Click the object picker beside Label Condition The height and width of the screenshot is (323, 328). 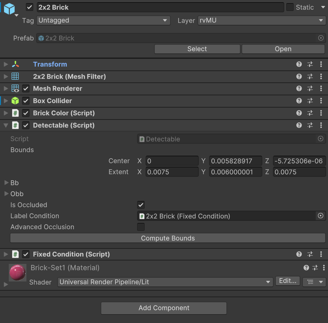[320, 216]
